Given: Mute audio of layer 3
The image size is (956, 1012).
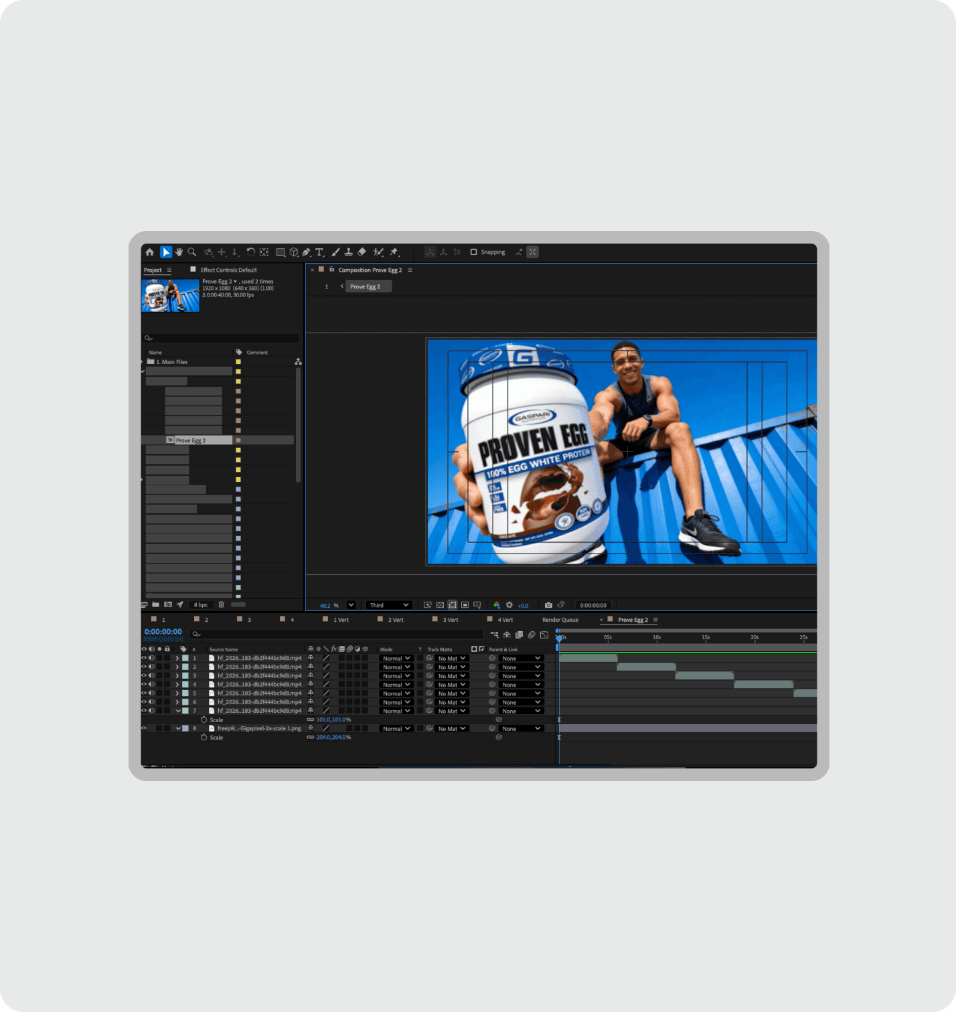Looking at the screenshot, I should click(x=152, y=675).
